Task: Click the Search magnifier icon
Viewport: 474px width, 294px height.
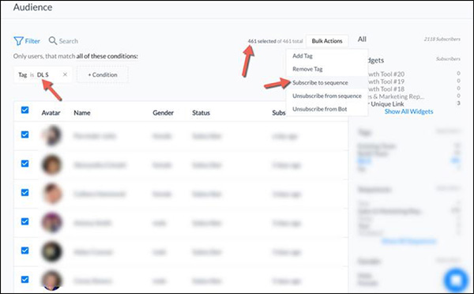Action: 53,41
